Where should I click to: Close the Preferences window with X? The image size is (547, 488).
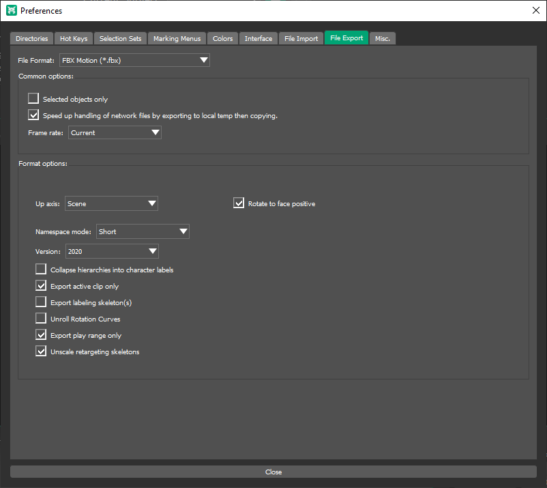(535, 11)
